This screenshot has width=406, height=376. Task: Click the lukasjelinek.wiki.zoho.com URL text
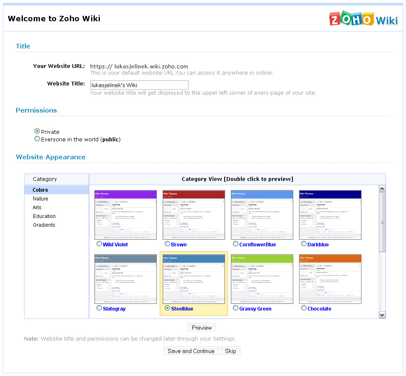151,66
